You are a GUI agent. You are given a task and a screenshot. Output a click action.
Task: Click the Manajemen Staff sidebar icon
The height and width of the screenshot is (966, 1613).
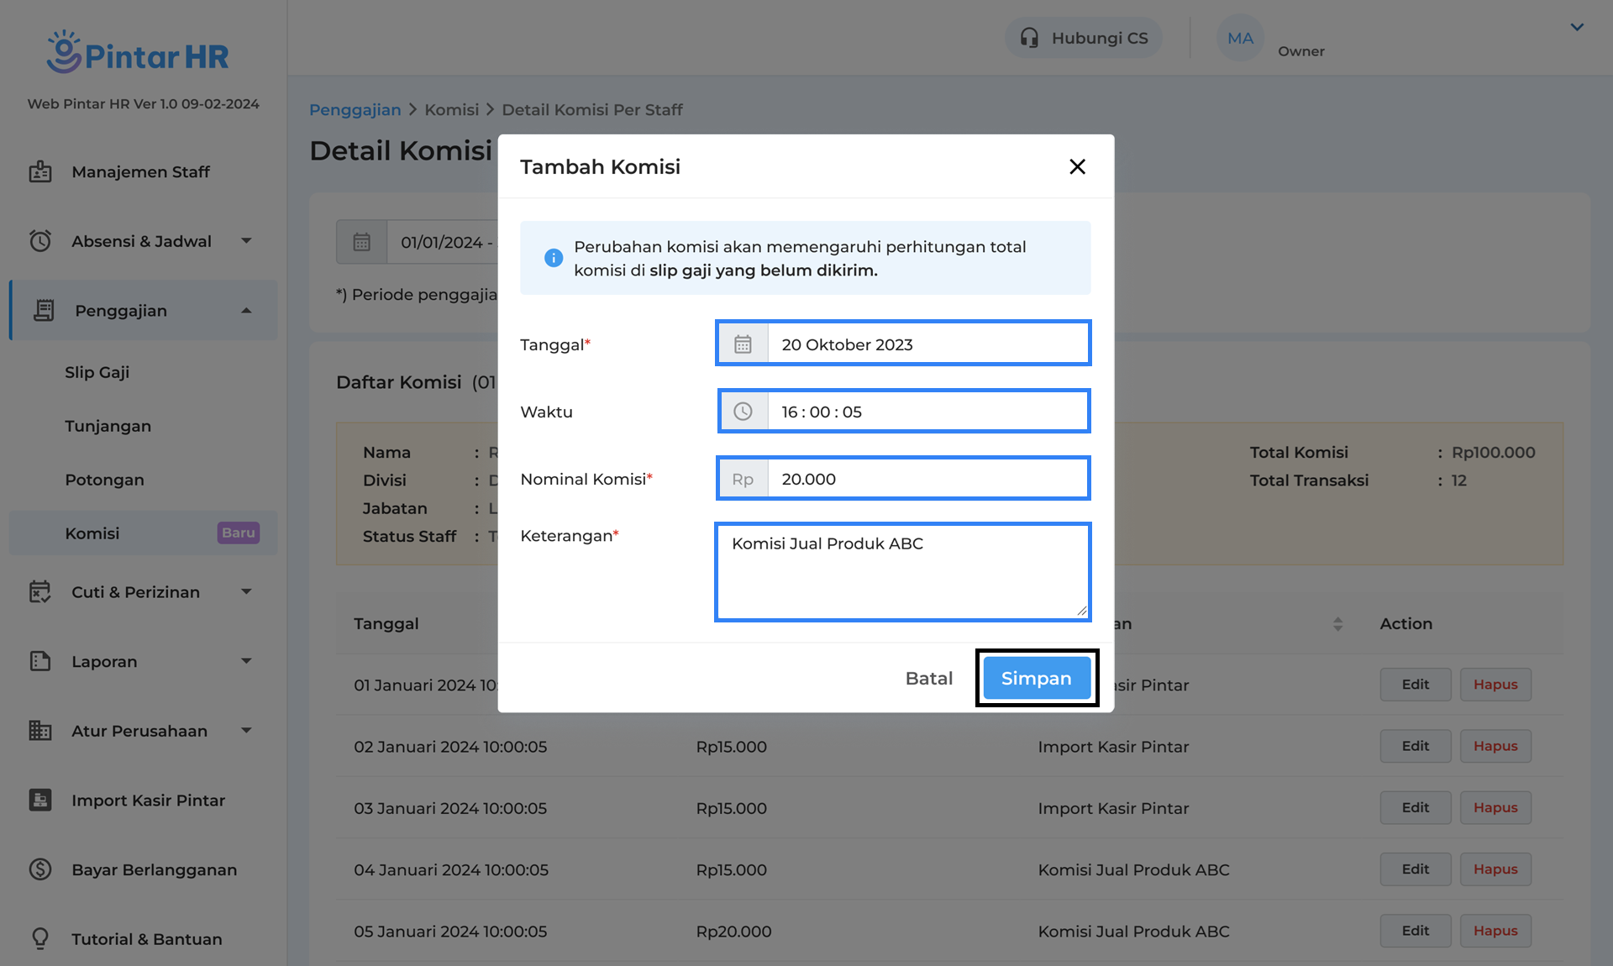pyautogui.click(x=40, y=172)
